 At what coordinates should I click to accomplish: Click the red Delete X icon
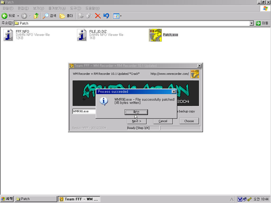[98, 16]
